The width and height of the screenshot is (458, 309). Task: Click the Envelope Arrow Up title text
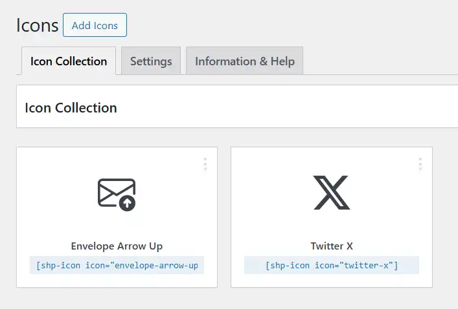pos(117,246)
